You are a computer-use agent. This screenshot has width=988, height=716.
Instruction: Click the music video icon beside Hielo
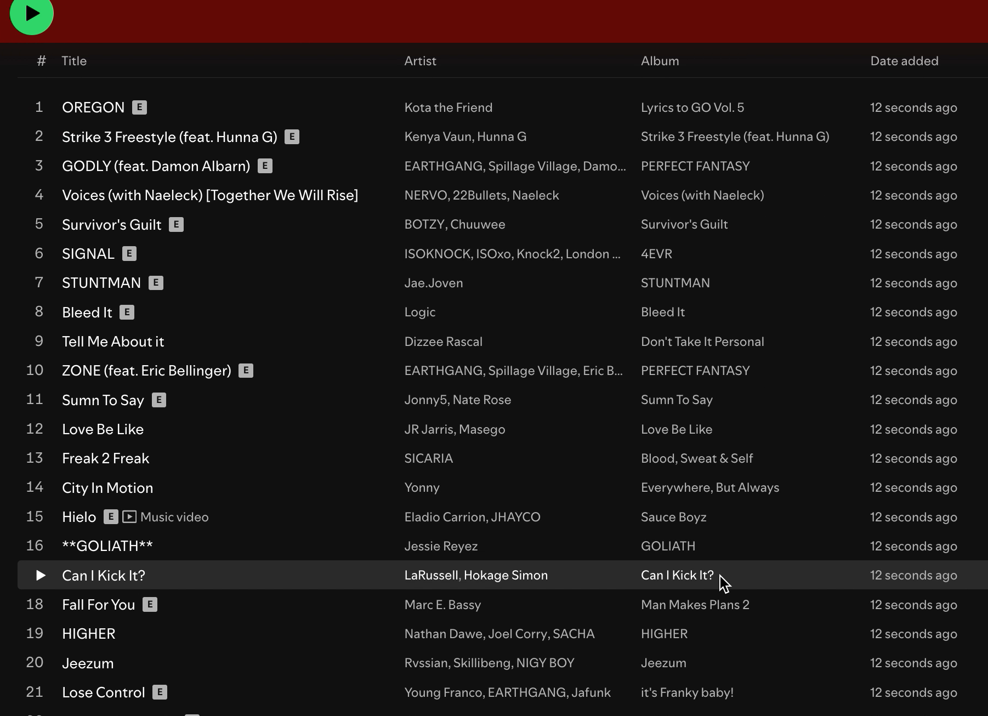pyautogui.click(x=129, y=517)
